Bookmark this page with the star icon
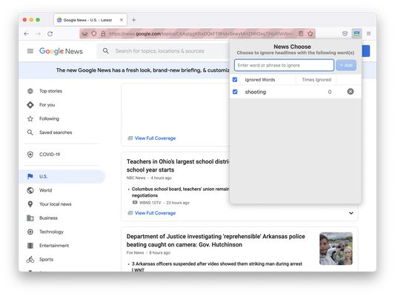The image size is (395, 296). tap(310, 33)
